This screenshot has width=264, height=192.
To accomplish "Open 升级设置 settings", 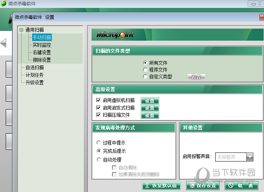I will [35, 82].
